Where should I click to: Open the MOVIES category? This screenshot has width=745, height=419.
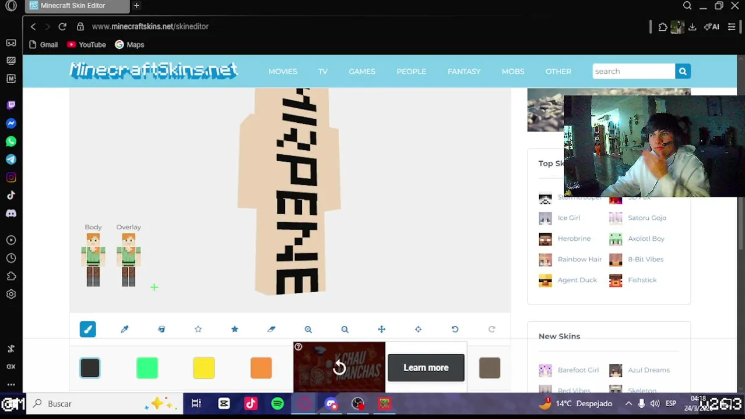tap(283, 71)
